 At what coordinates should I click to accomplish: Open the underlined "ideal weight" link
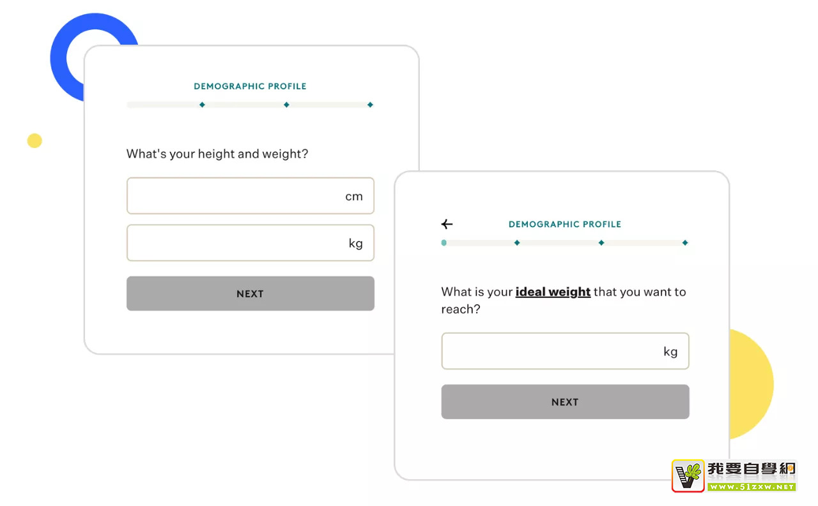[553, 292]
